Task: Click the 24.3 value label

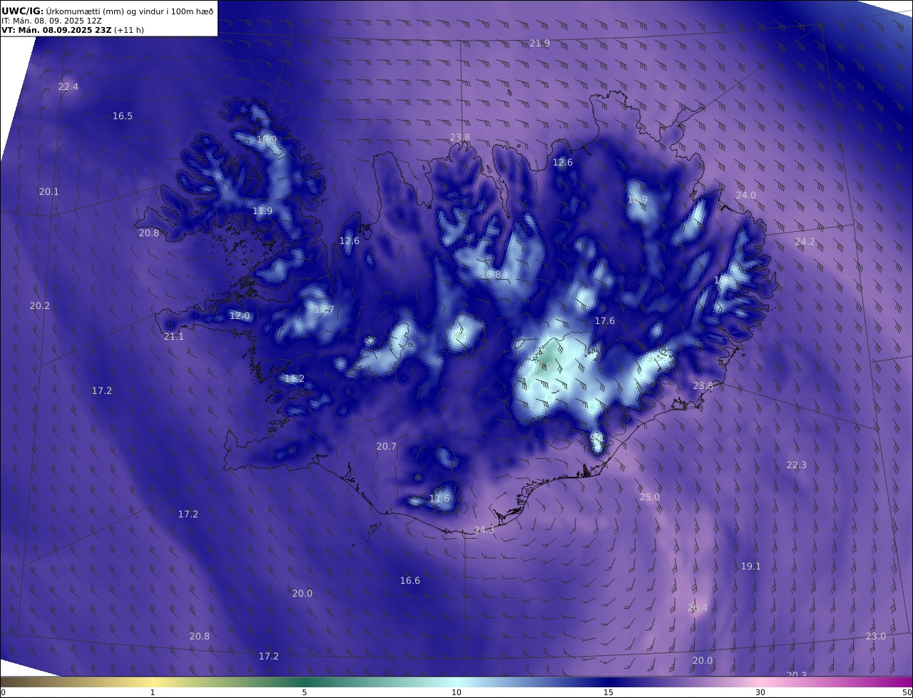Action: [484, 530]
